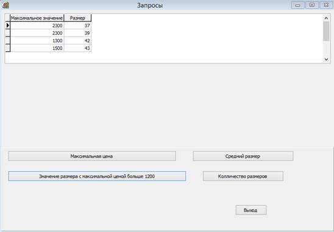Click the Максимальная цена button
The height and width of the screenshot is (232, 334).
tap(92, 156)
